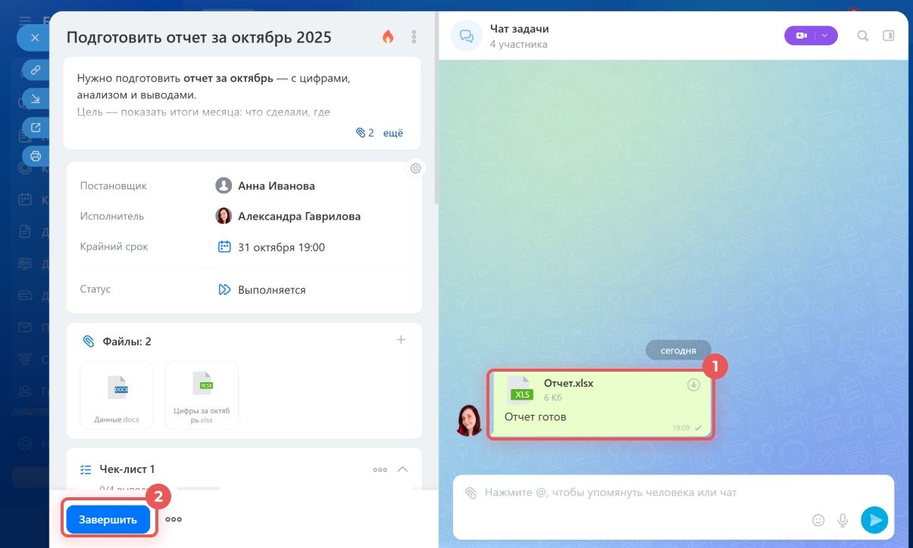Open the video call dropdown arrow
Viewport: 913px width, 548px height.
(x=826, y=36)
